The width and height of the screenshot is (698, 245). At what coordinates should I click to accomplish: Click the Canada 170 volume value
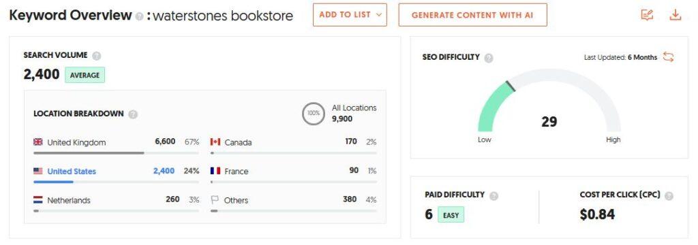tap(351, 142)
